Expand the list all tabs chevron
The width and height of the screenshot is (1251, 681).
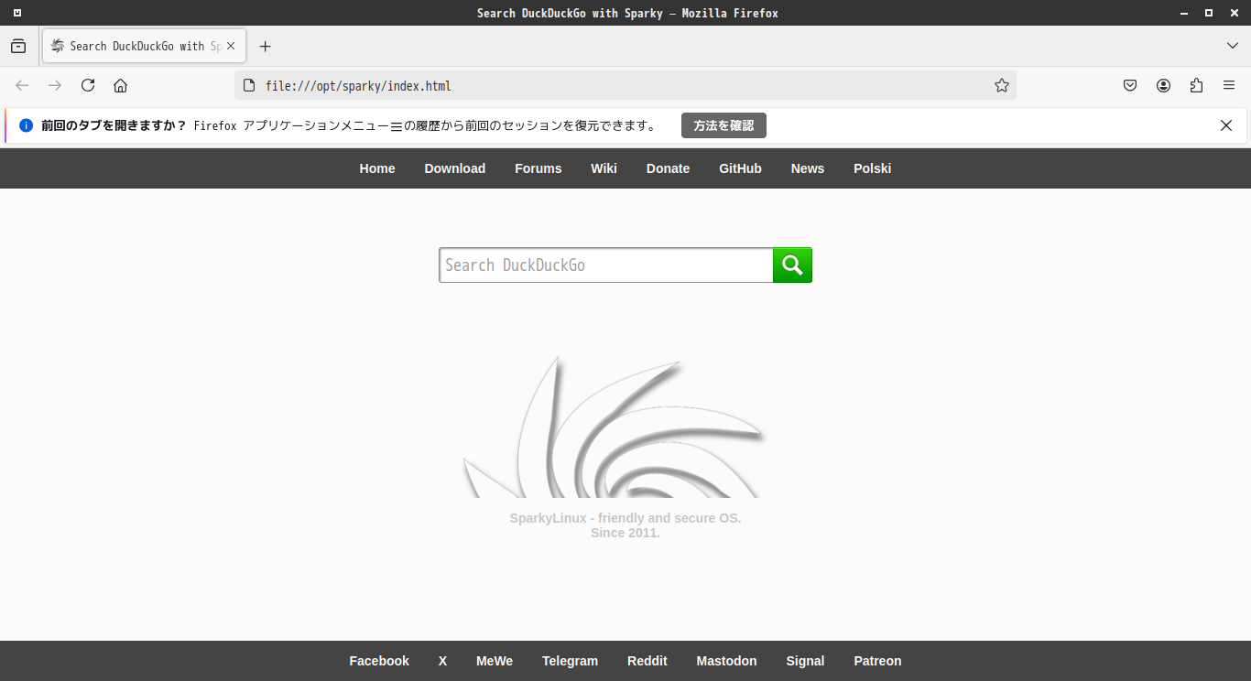(x=1233, y=46)
